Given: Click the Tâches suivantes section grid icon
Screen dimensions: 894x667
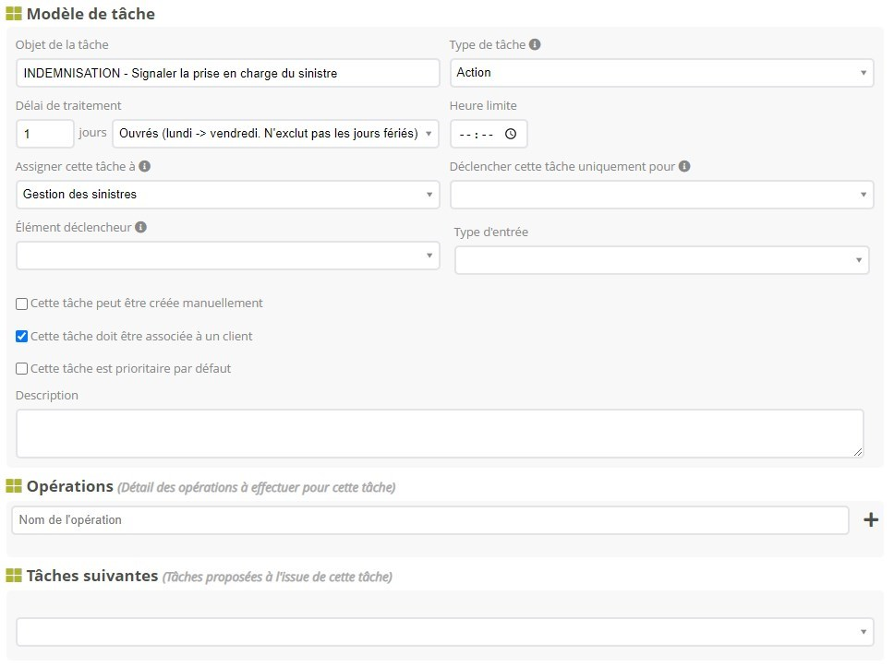Looking at the screenshot, I should (14, 576).
